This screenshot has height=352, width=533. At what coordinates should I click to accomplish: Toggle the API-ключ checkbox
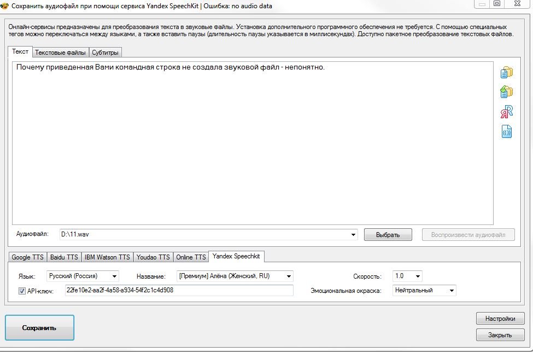click(22, 291)
